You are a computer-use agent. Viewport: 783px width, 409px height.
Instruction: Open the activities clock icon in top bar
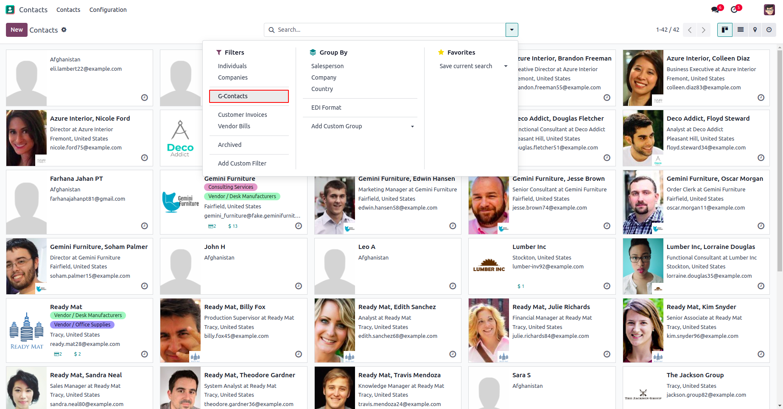pyautogui.click(x=734, y=10)
